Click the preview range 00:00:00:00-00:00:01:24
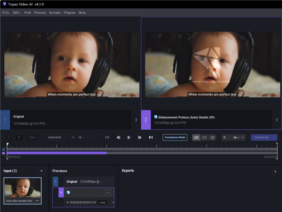The image size is (282, 212). tap(83, 202)
